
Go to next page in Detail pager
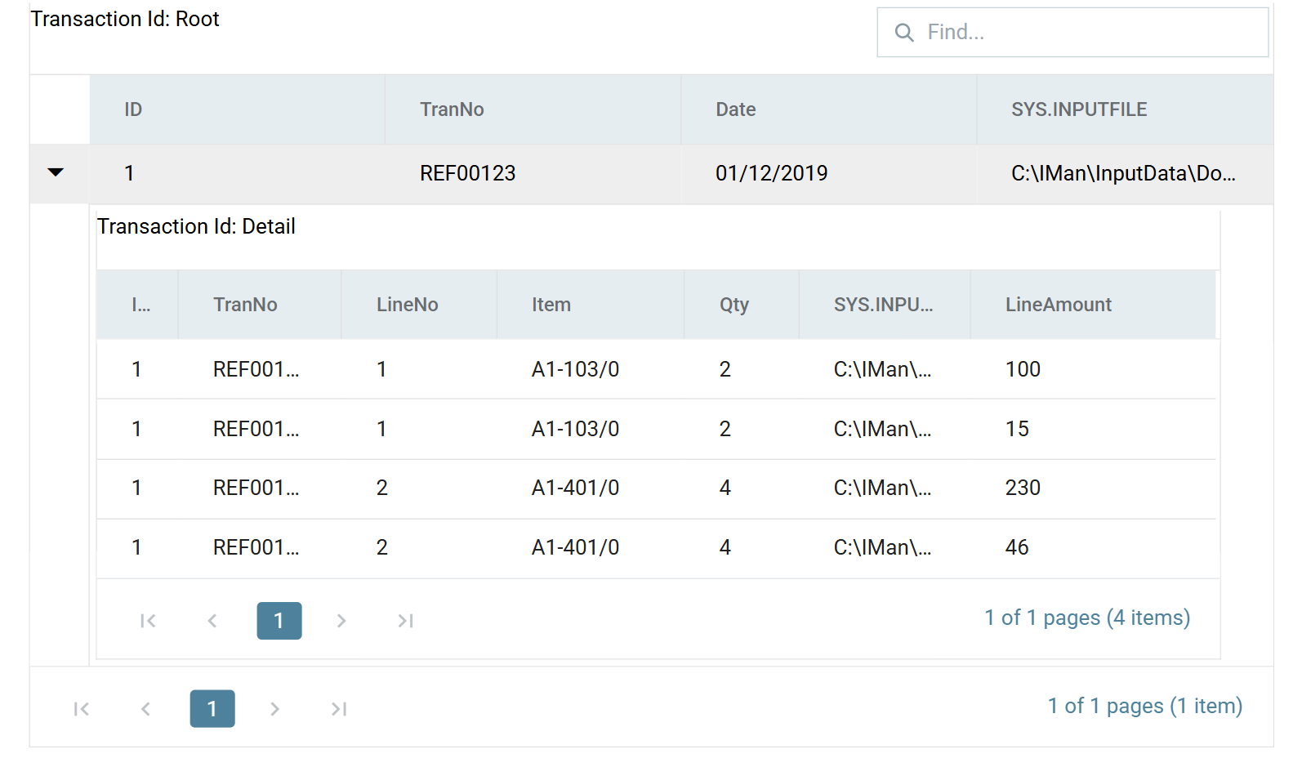pos(341,621)
